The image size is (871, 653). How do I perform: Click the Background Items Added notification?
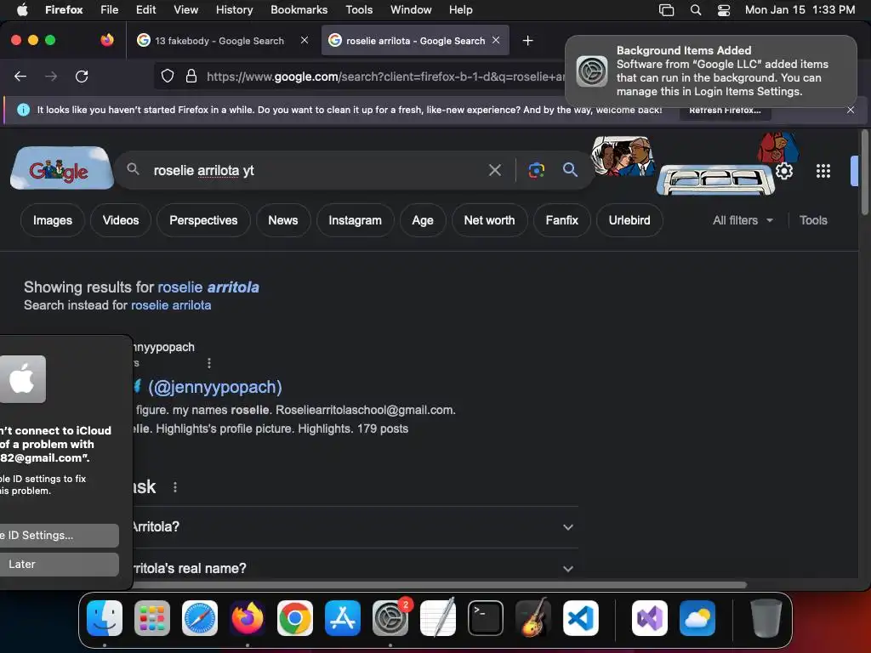[710, 71]
